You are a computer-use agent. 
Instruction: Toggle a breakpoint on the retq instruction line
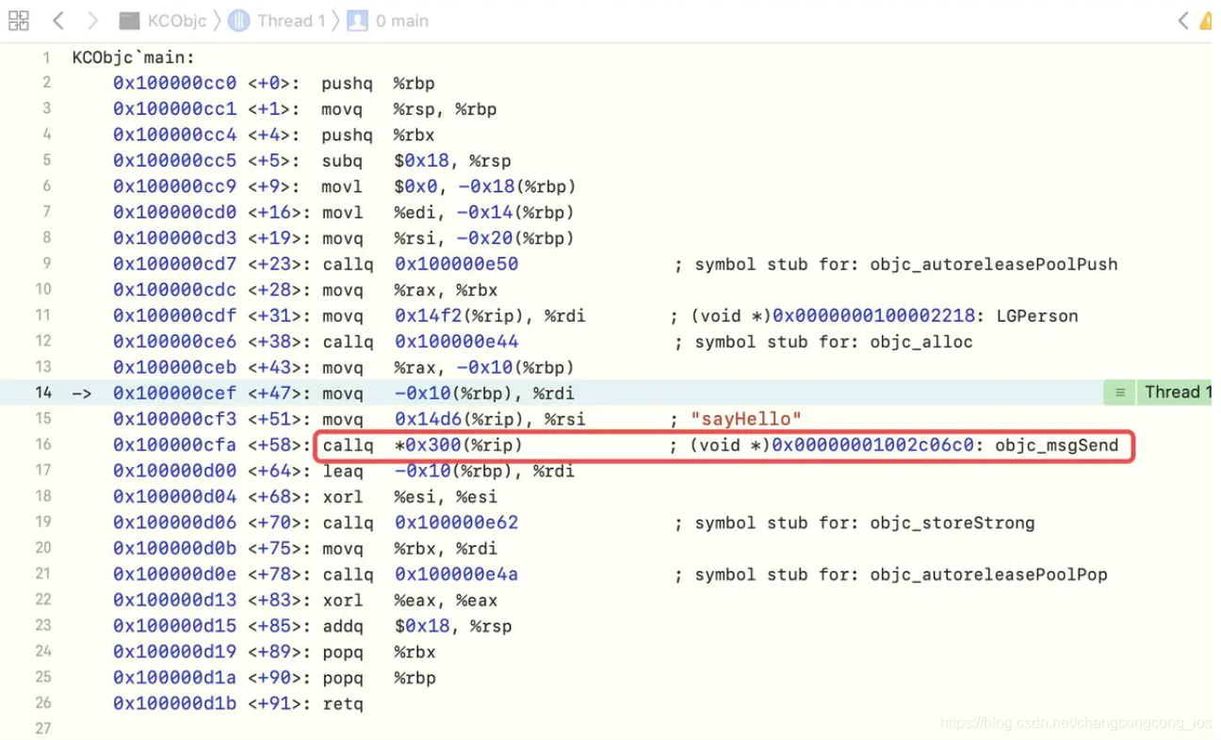(43, 703)
